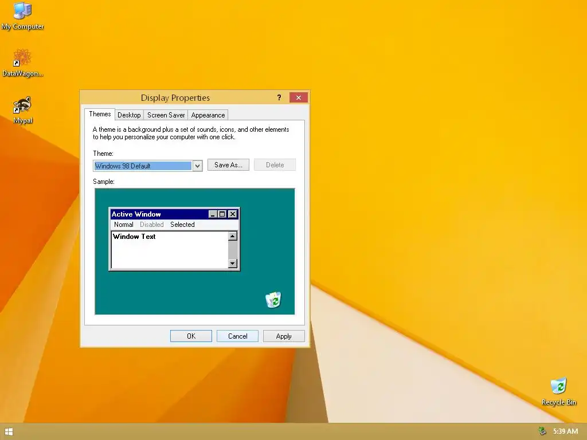
Task: Click the greyed-out Delete button
Action: [x=275, y=165]
